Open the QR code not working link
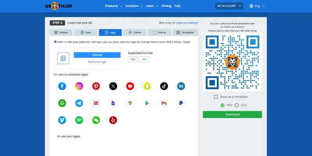This screenshot has width=312, height=156. pyautogui.click(x=184, y=23)
